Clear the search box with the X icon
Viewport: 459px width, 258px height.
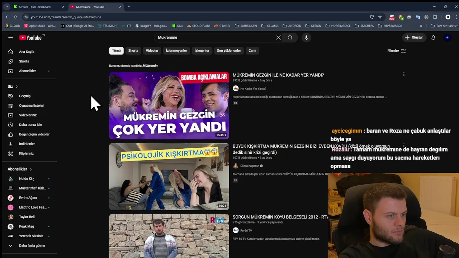click(279, 38)
